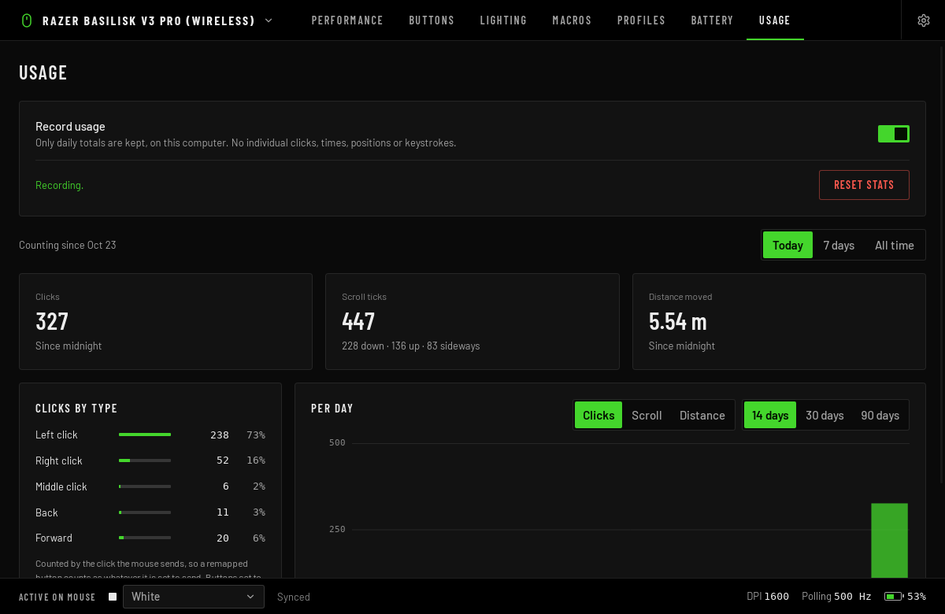
Task: Click the Back progress bar
Action: tap(145, 512)
